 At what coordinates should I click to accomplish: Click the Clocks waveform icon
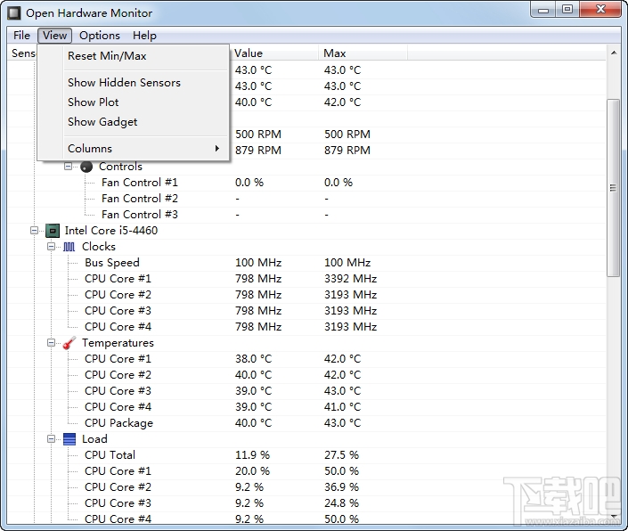coord(69,247)
